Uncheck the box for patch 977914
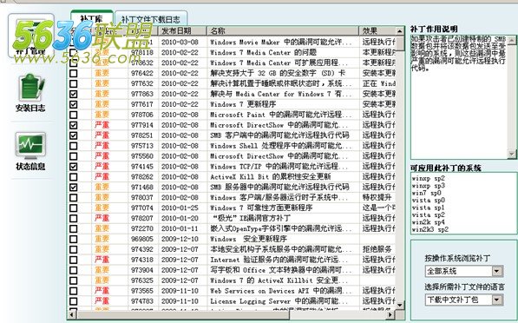 click(x=74, y=125)
